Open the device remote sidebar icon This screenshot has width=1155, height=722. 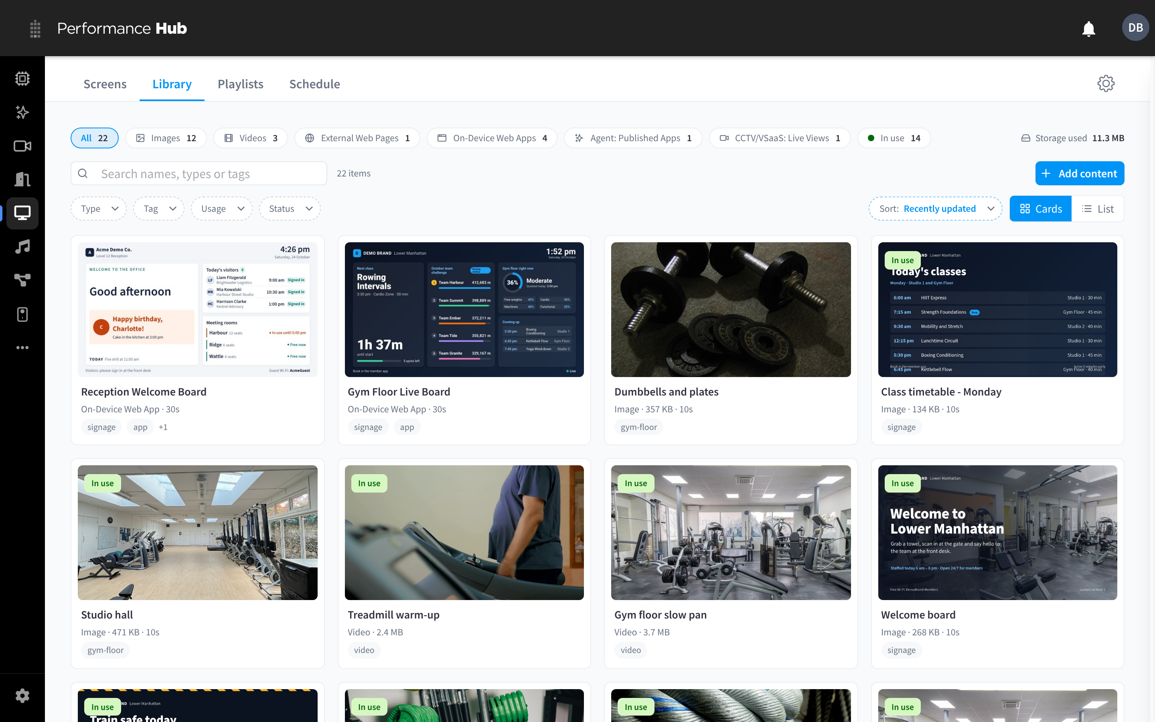(22, 314)
